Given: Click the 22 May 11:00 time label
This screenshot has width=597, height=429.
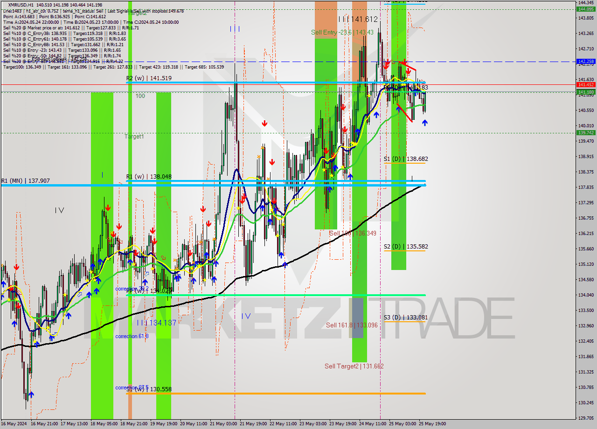Looking at the screenshot, I should (283, 424).
